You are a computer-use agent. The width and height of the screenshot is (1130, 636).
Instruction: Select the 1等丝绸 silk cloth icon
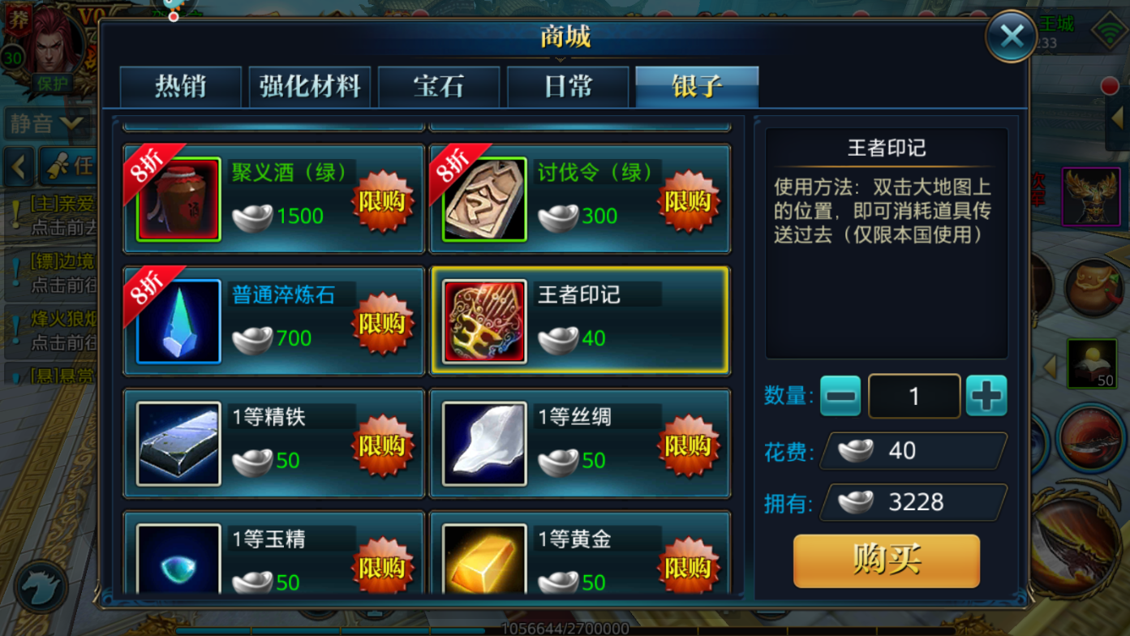click(484, 444)
